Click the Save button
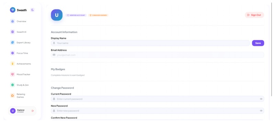The width and height of the screenshot is (277, 123). [258, 43]
